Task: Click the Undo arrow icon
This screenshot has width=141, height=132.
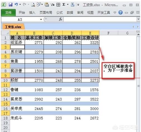Action: point(16,4)
